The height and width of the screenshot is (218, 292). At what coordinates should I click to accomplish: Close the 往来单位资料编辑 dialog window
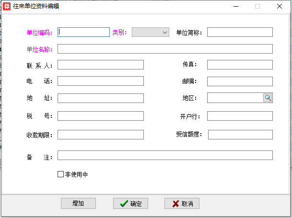pyautogui.click(x=279, y=7)
